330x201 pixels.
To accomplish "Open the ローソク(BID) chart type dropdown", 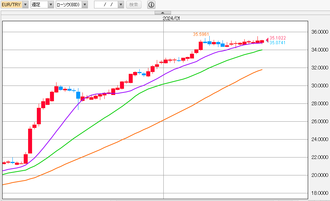I will [x=71, y=4].
